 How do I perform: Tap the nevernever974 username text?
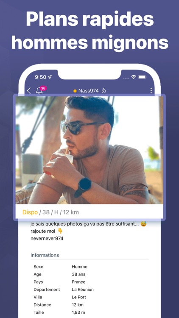(x=47, y=238)
